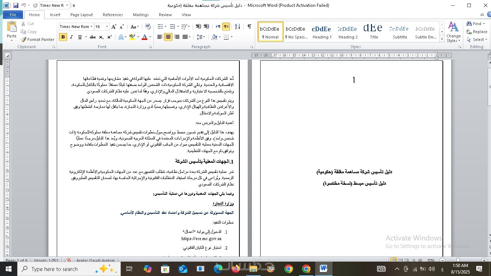Increase the paragraph indent
Viewport: 491px width, 276px height.
coord(206,27)
